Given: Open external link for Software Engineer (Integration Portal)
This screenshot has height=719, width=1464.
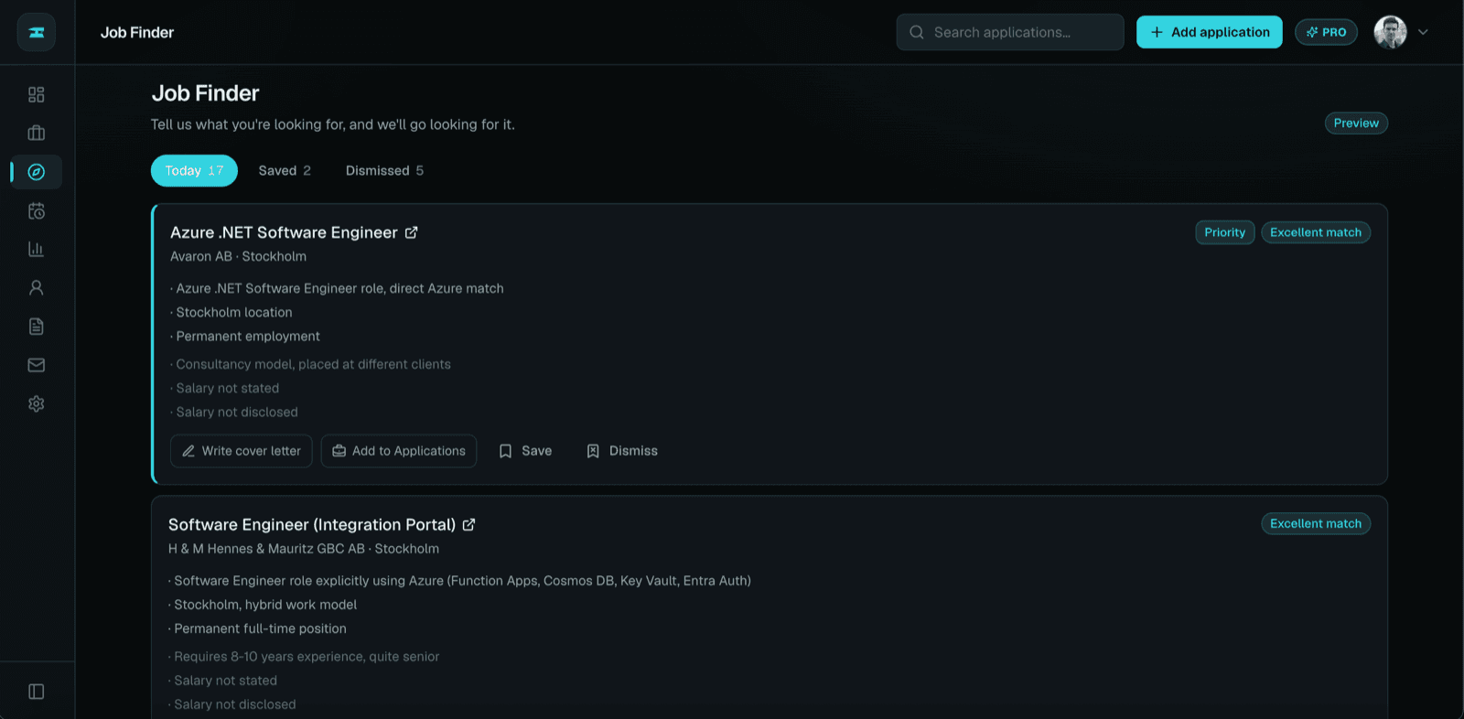Looking at the screenshot, I should pyautogui.click(x=469, y=524).
